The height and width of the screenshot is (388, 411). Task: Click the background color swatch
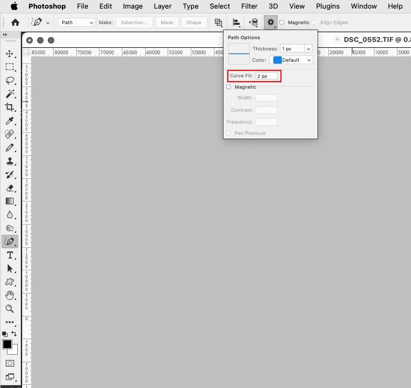pos(14,350)
